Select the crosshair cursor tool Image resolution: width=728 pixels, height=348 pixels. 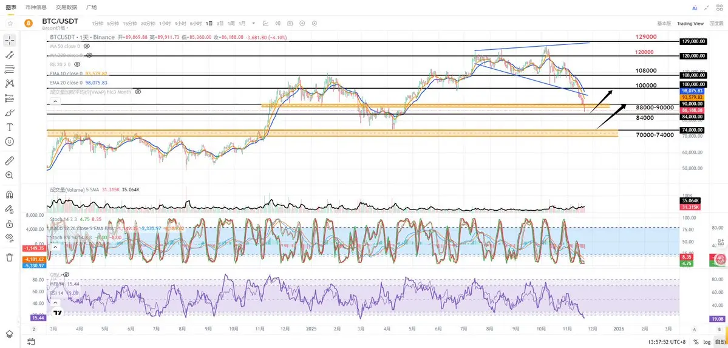pos(9,40)
